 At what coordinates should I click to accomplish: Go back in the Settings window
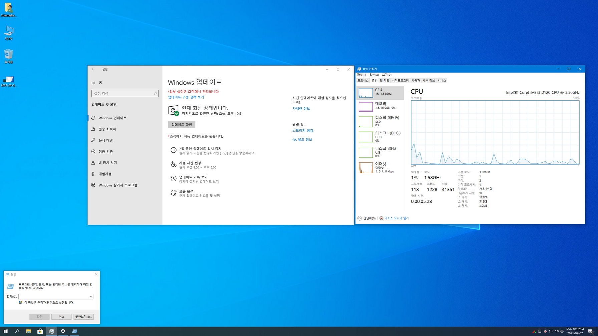(x=93, y=69)
